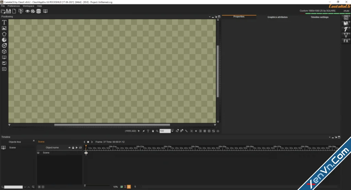Select the arrow pointer tool below canvas
This screenshot has width=351, height=190.
[139, 131]
